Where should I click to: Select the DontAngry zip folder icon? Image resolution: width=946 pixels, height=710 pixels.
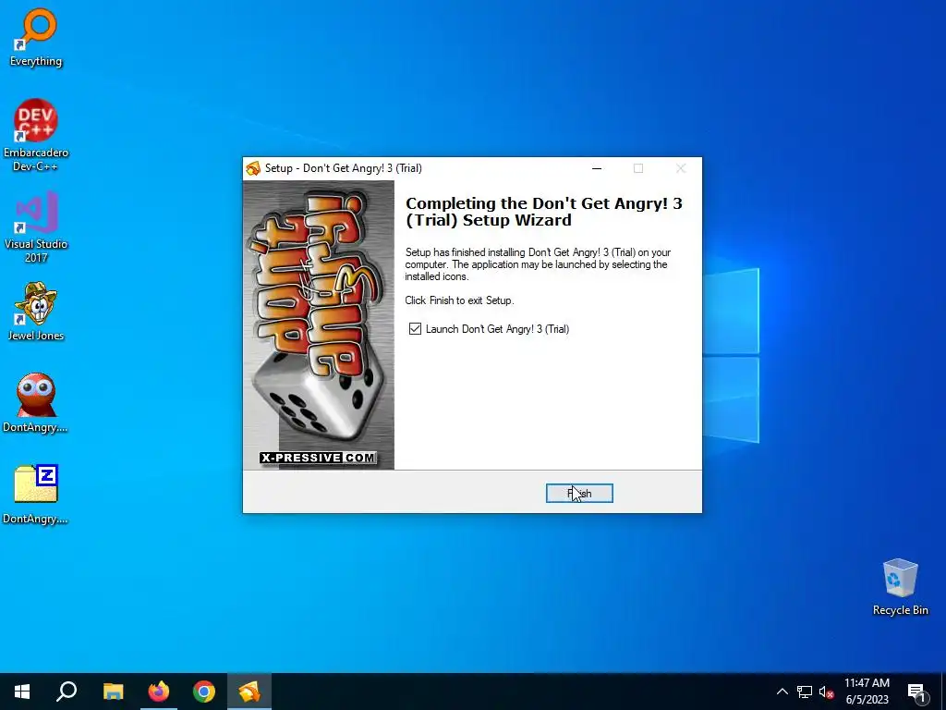[x=36, y=494]
